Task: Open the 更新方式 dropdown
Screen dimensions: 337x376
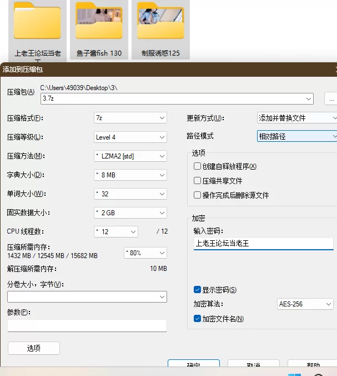Action: [x=297, y=118]
